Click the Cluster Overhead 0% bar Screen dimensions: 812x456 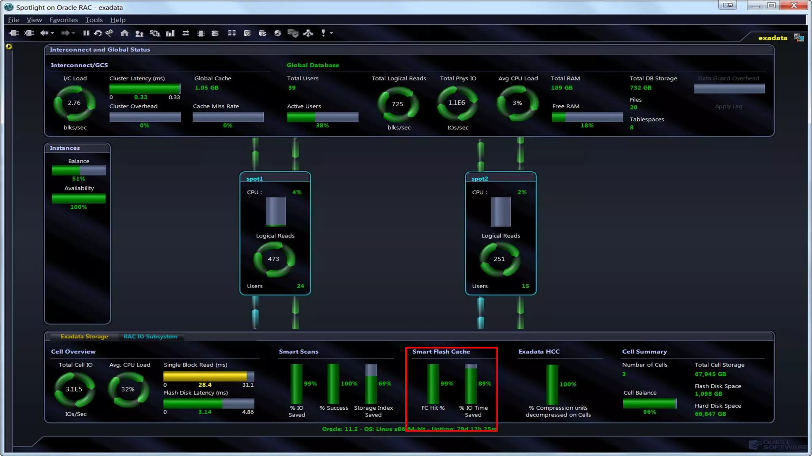click(x=145, y=117)
